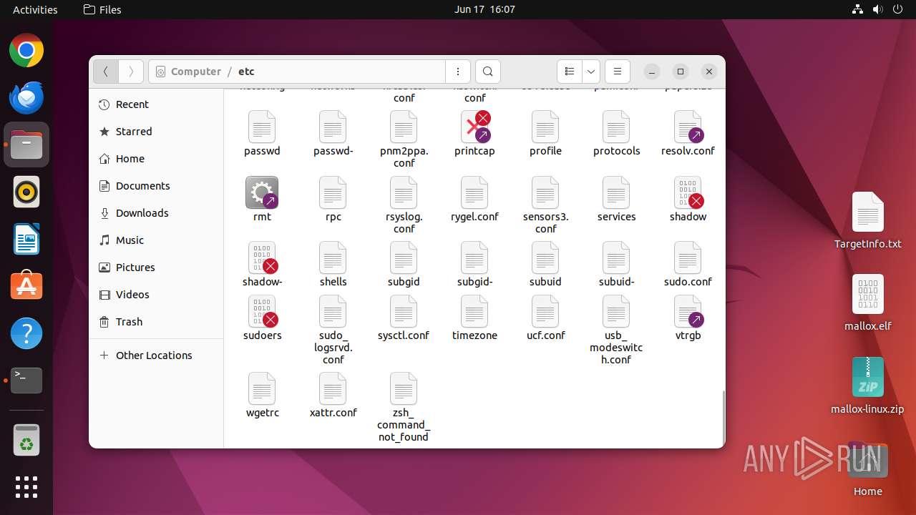Viewport: 916px width, 515px height.
Task: Search files in etc folder
Action: point(487,72)
